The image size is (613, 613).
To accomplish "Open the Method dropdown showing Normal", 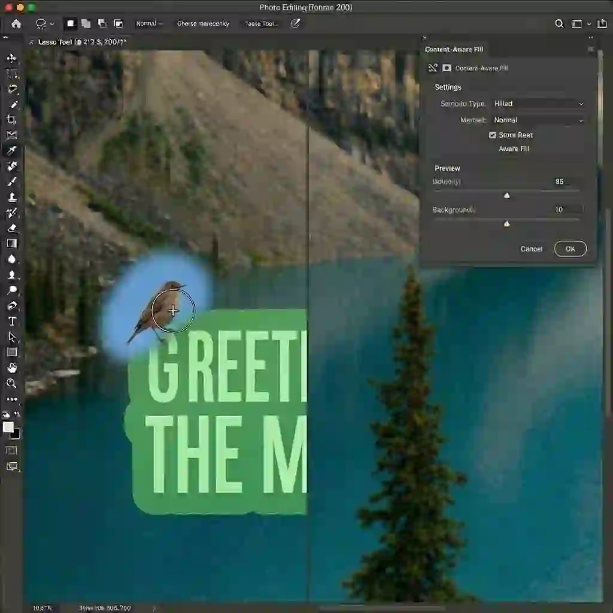I will [x=538, y=120].
